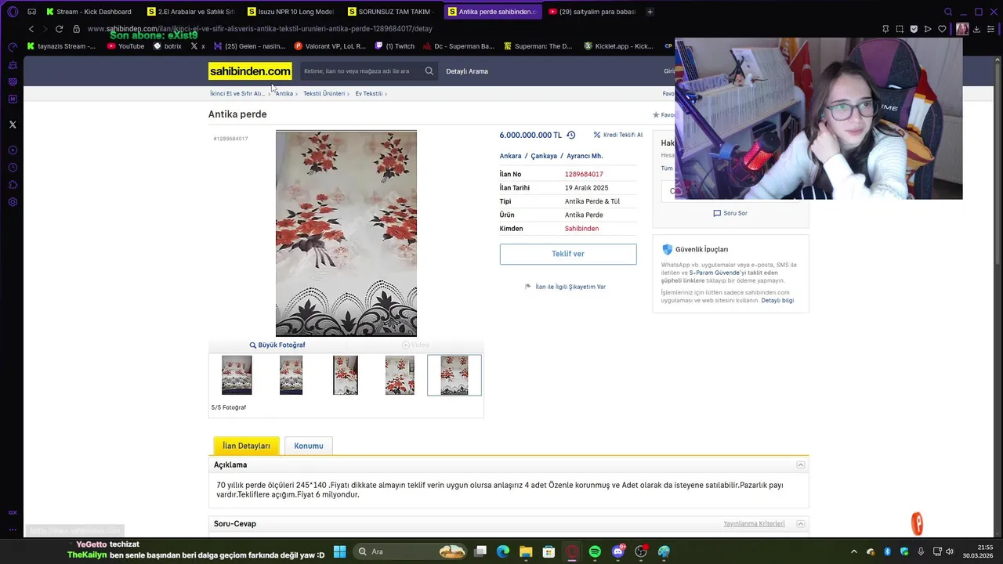
Task: Click Yayınlanma Kriterleri link
Action: 754,523
